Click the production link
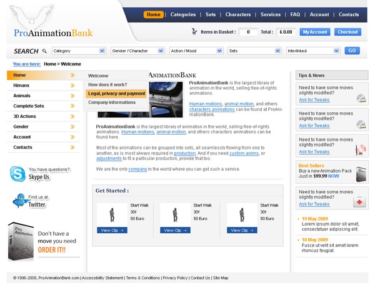Screen dimensions: 375x283 click(185, 153)
